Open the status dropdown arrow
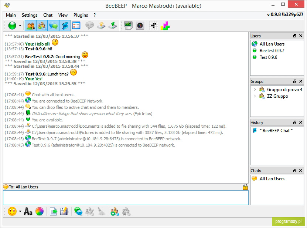Image resolution: width=307 pixels, height=228 pixels. tap(20, 26)
